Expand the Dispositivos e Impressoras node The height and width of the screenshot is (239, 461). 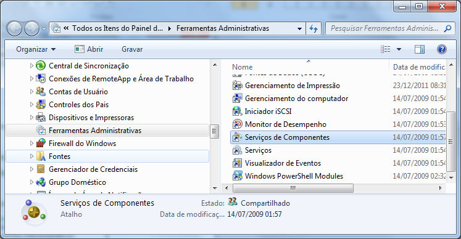coord(31,118)
